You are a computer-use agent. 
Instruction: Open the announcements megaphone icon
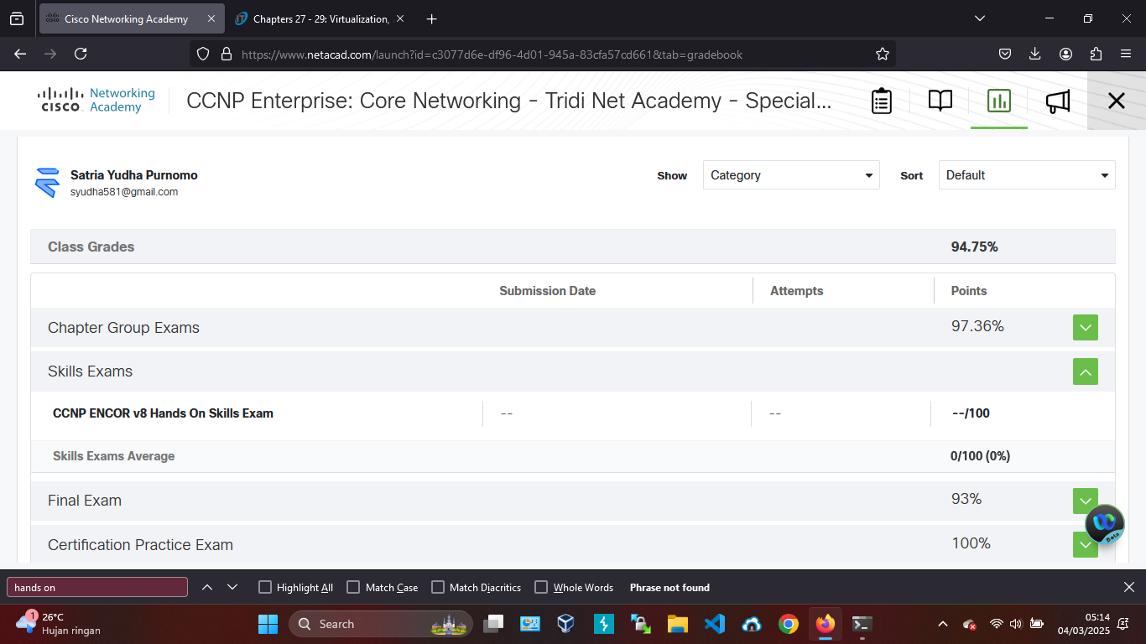(1058, 101)
